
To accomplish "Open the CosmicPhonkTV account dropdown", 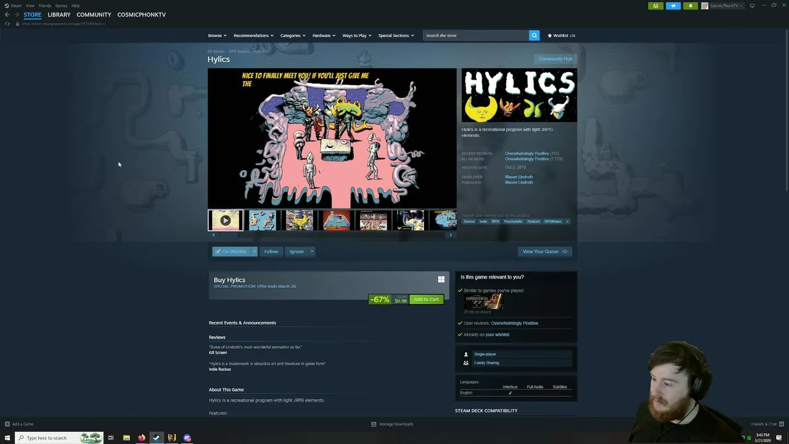I will click(x=726, y=6).
